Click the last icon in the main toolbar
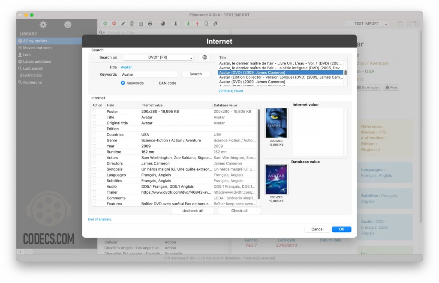 pos(215,24)
